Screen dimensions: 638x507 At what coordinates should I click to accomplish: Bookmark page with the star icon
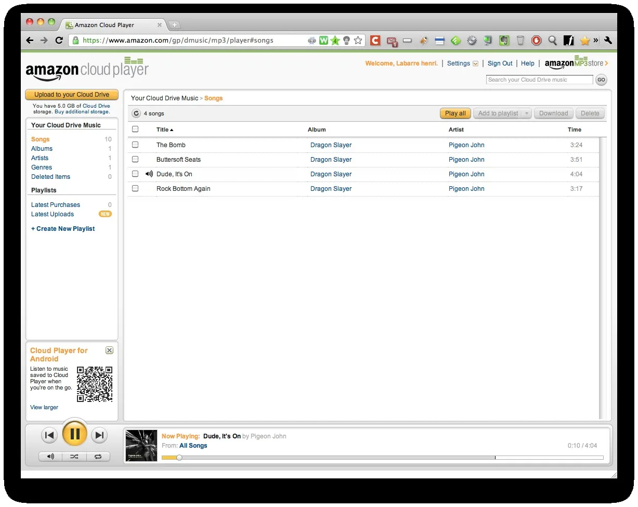tap(358, 40)
